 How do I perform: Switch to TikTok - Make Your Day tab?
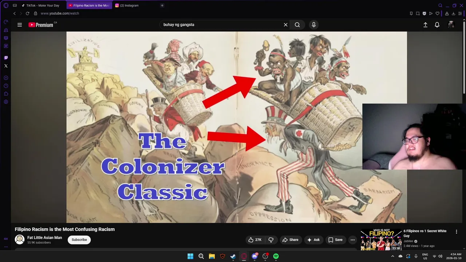42,5
